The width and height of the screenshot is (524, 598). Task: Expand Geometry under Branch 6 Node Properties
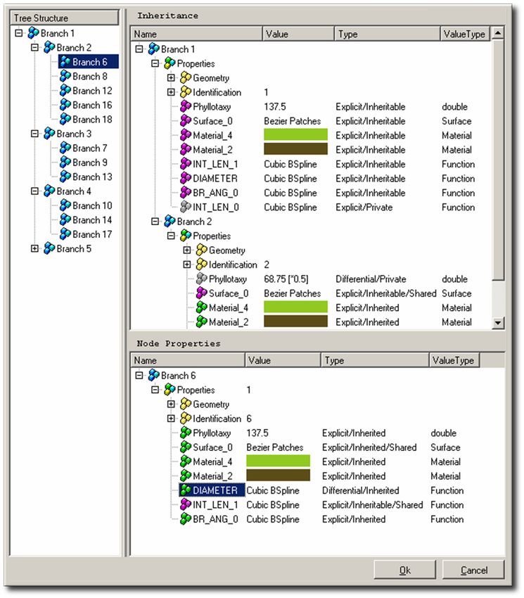click(x=171, y=405)
